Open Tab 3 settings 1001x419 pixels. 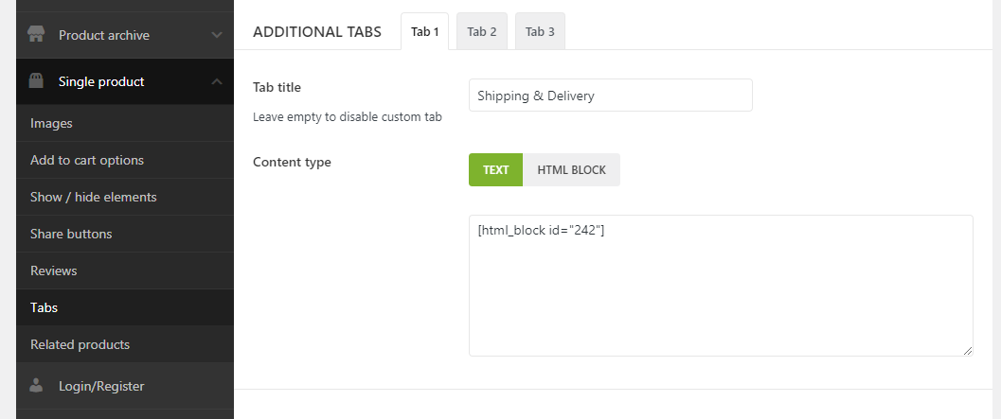tap(540, 32)
